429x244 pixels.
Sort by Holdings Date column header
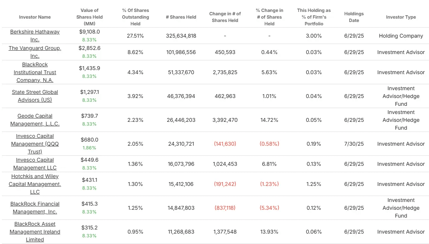coord(354,17)
